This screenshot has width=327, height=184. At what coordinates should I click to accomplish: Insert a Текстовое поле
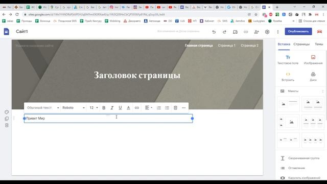288,60
